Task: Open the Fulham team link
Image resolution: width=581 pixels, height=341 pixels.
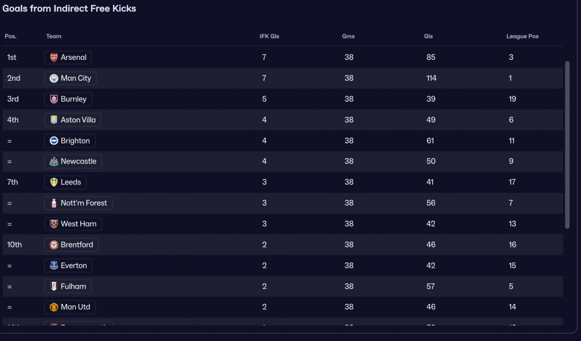Action: pos(73,287)
